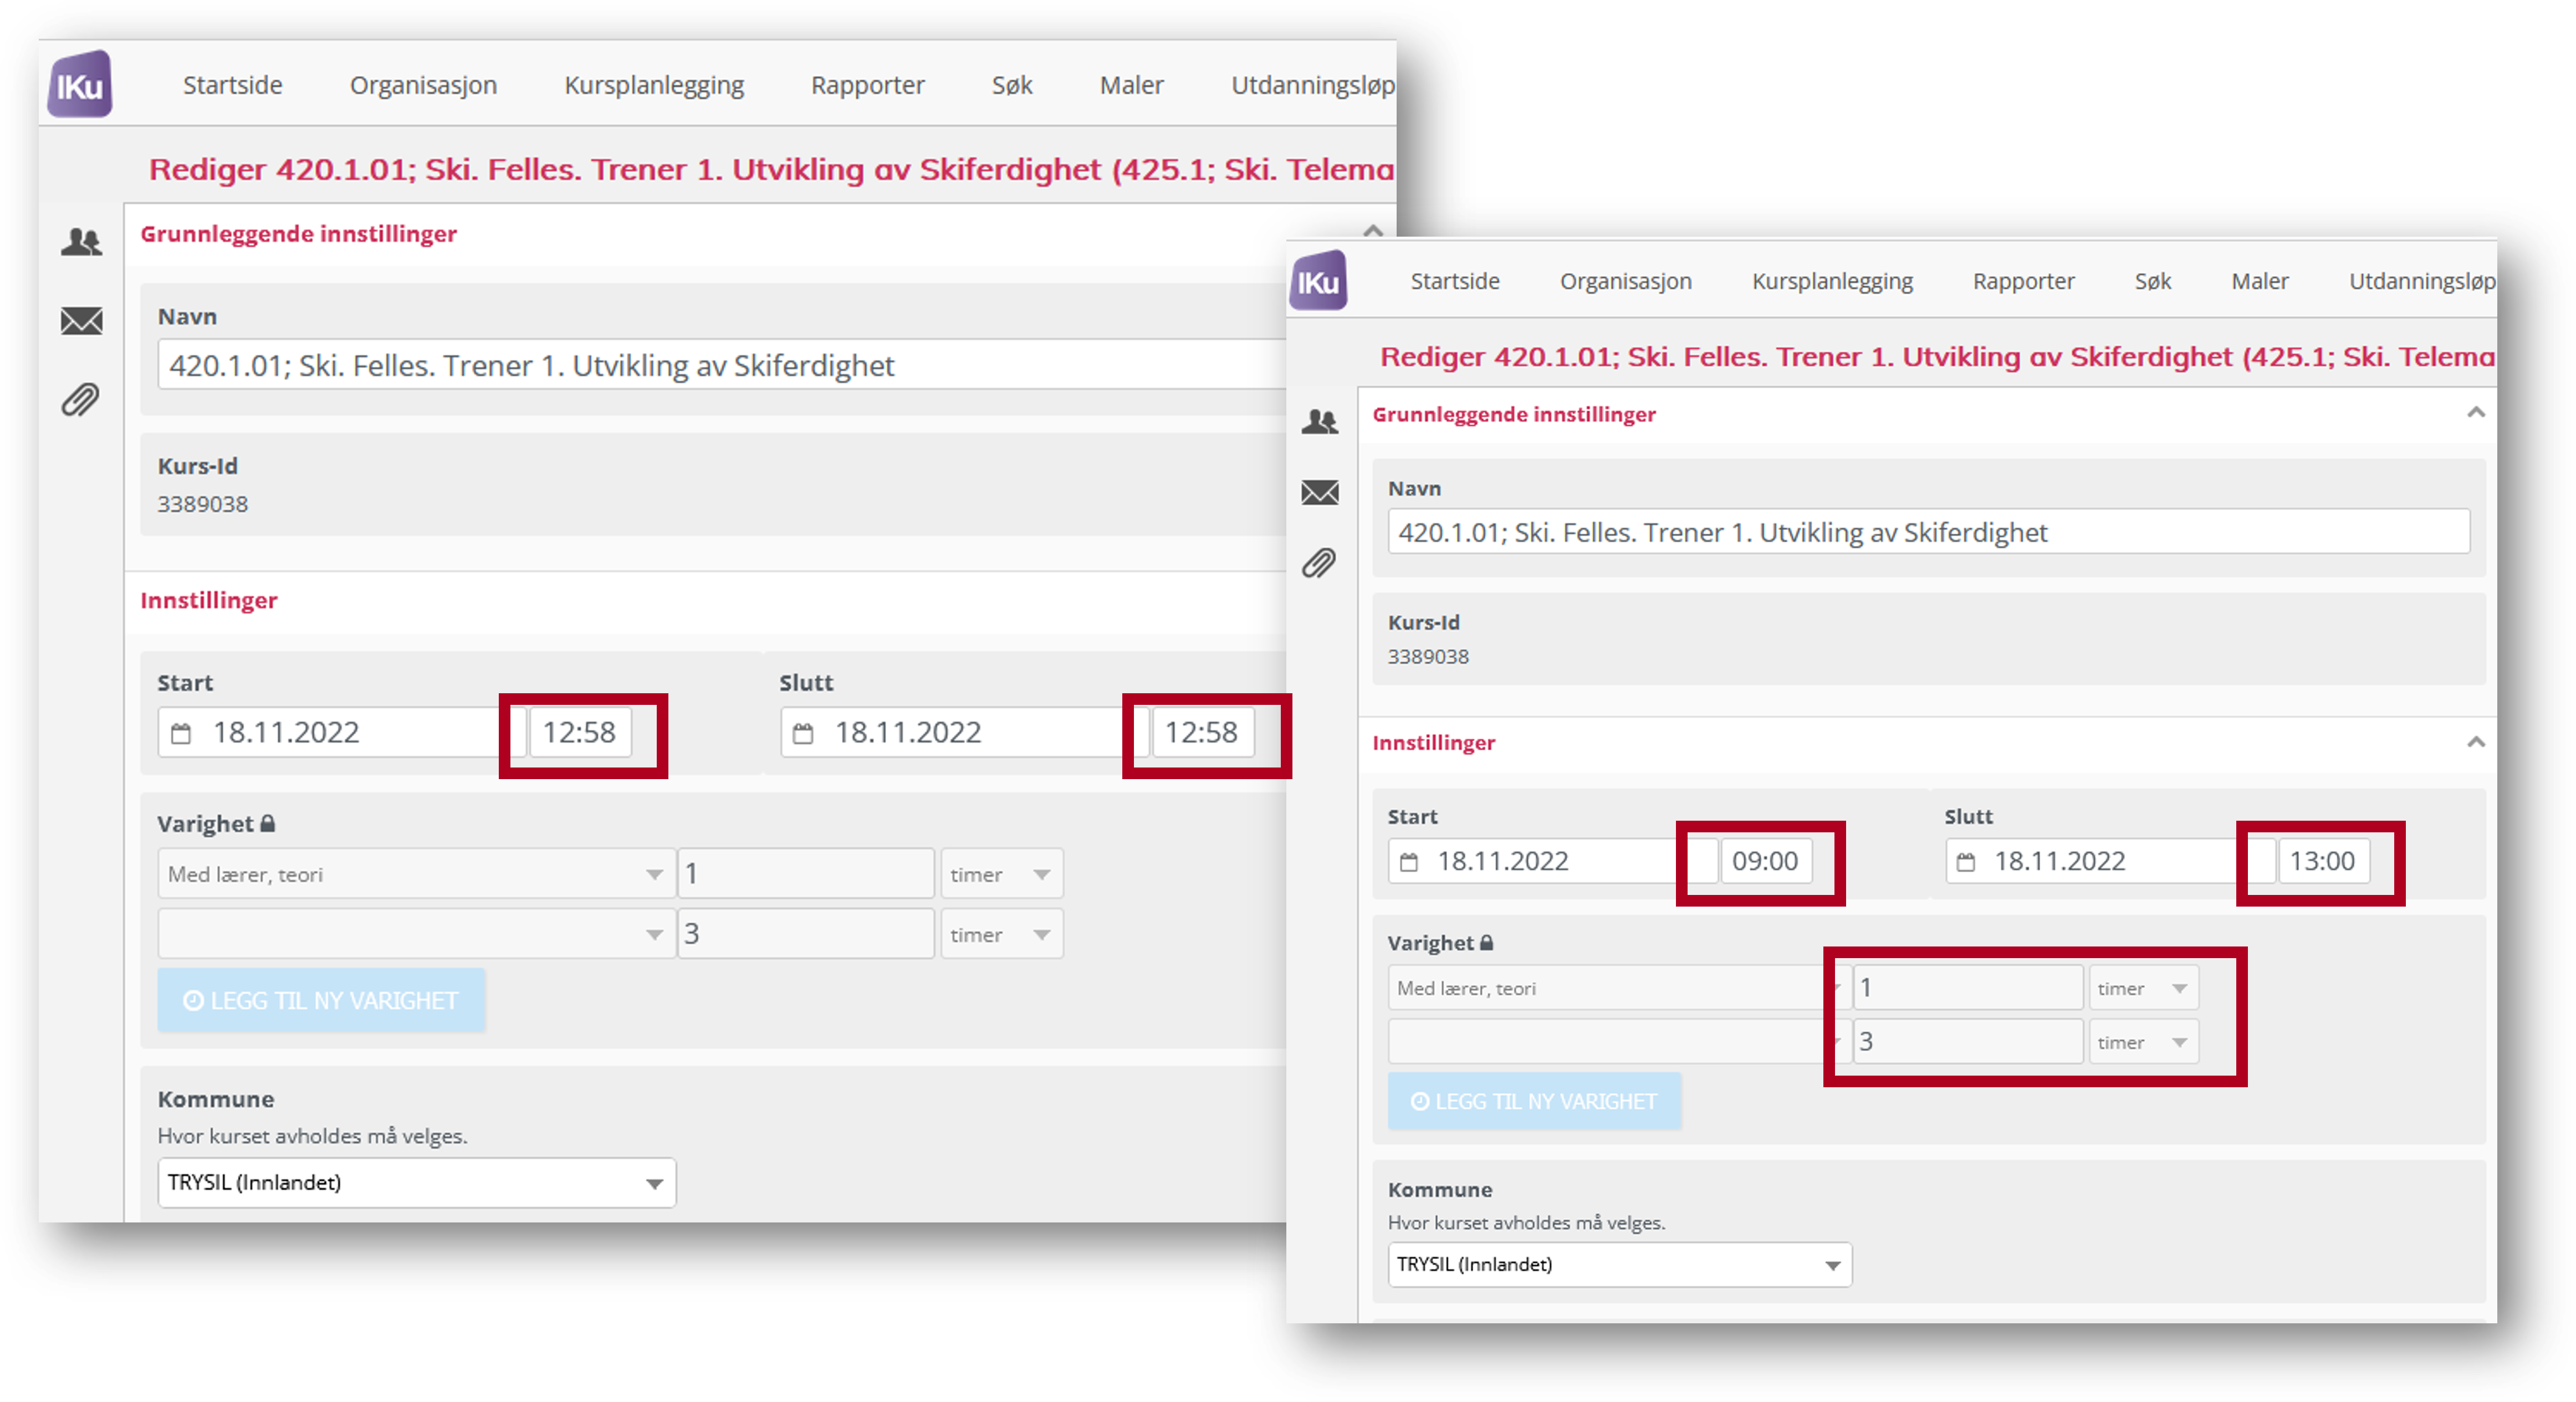
Task: Collapse Grunnleggende innstillinger section in front window
Action: [x=2476, y=412]
